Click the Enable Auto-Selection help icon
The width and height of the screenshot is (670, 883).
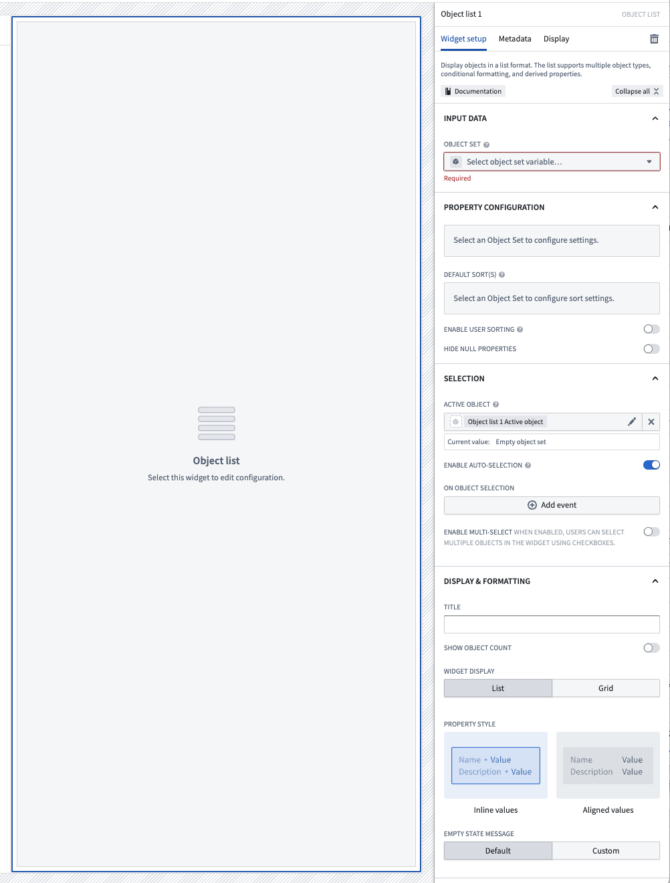click(x=528, y=466)
